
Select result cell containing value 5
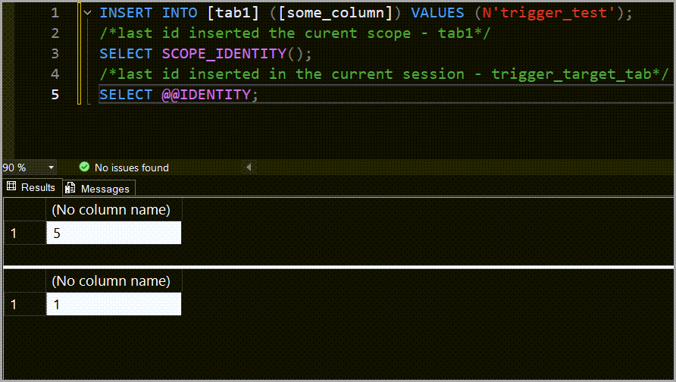click(114, 233)
